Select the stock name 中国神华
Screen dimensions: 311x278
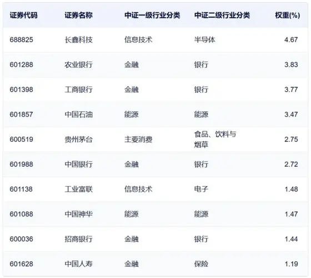pos(78,214)
